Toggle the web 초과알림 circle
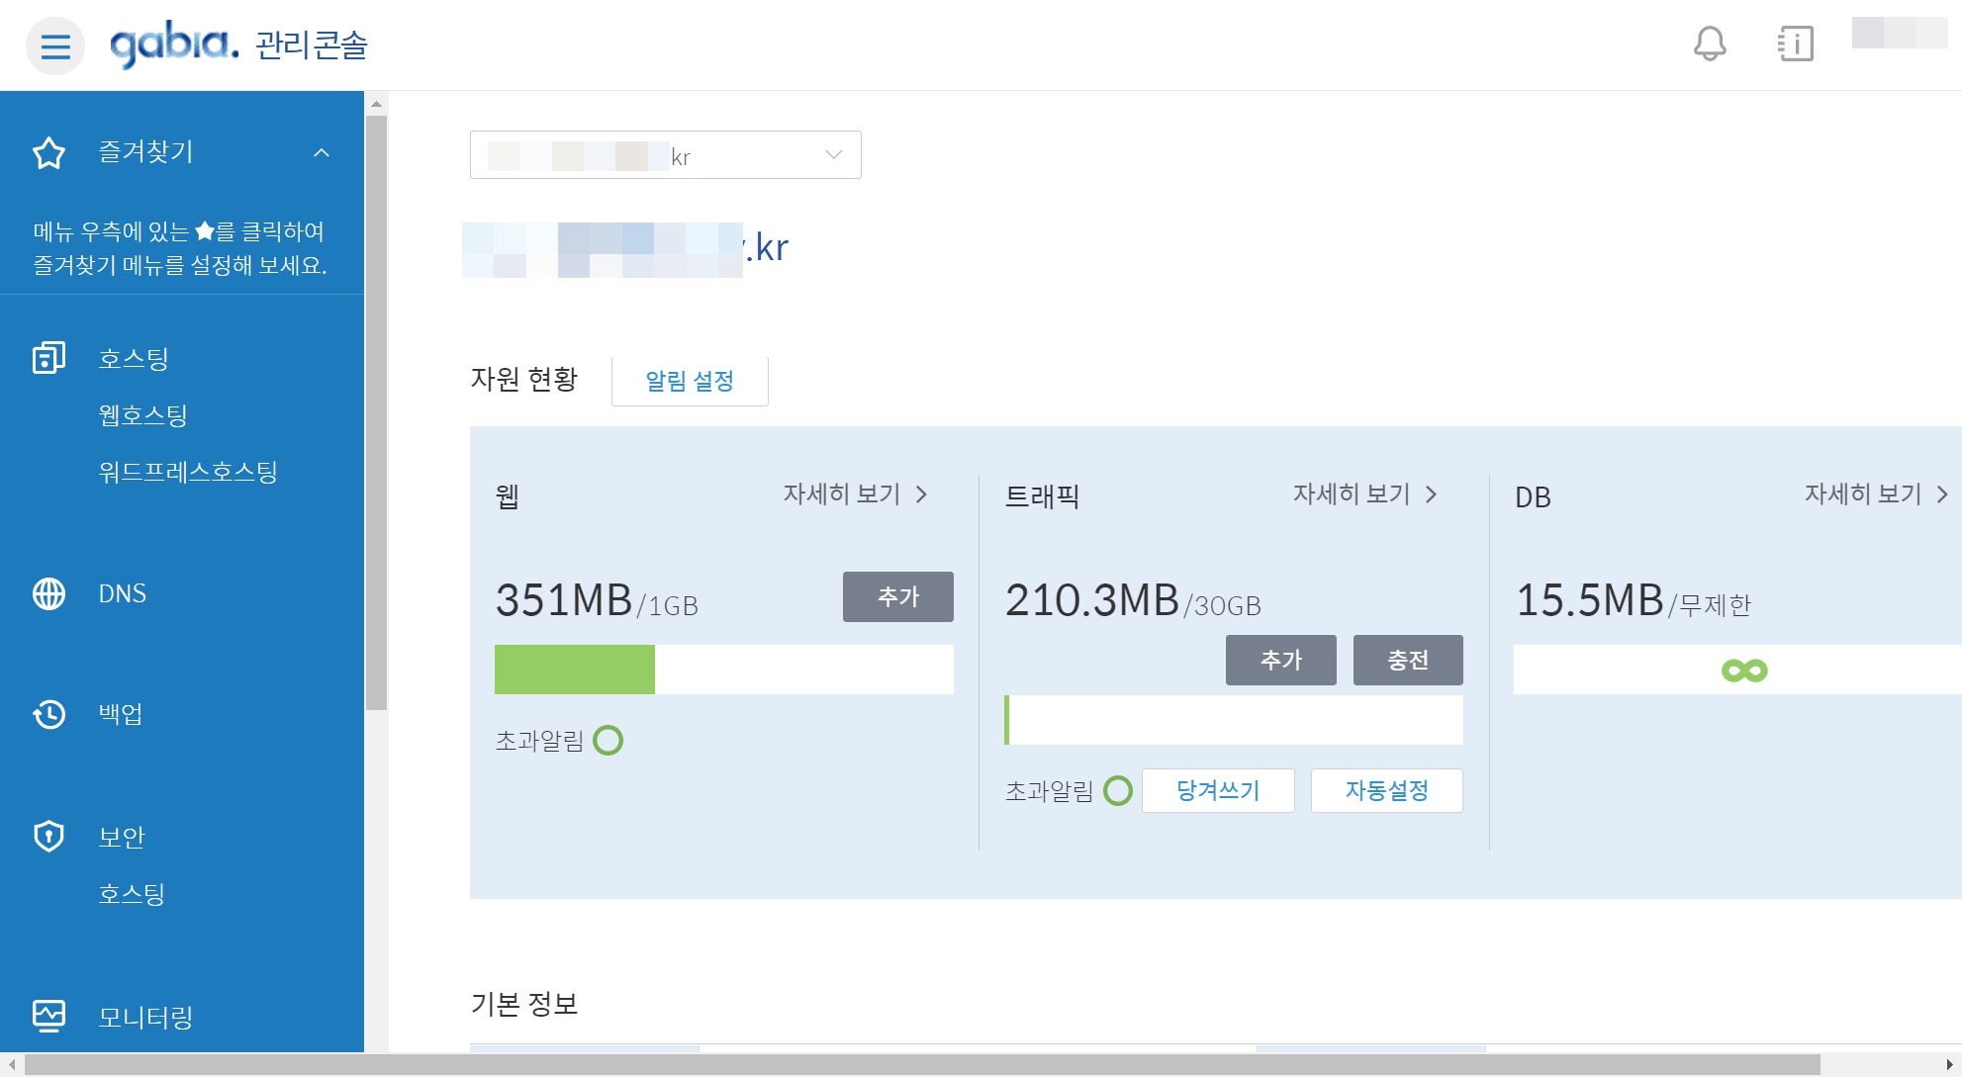The height and width of the screenshot is (1077, 1962). (607, 741)
